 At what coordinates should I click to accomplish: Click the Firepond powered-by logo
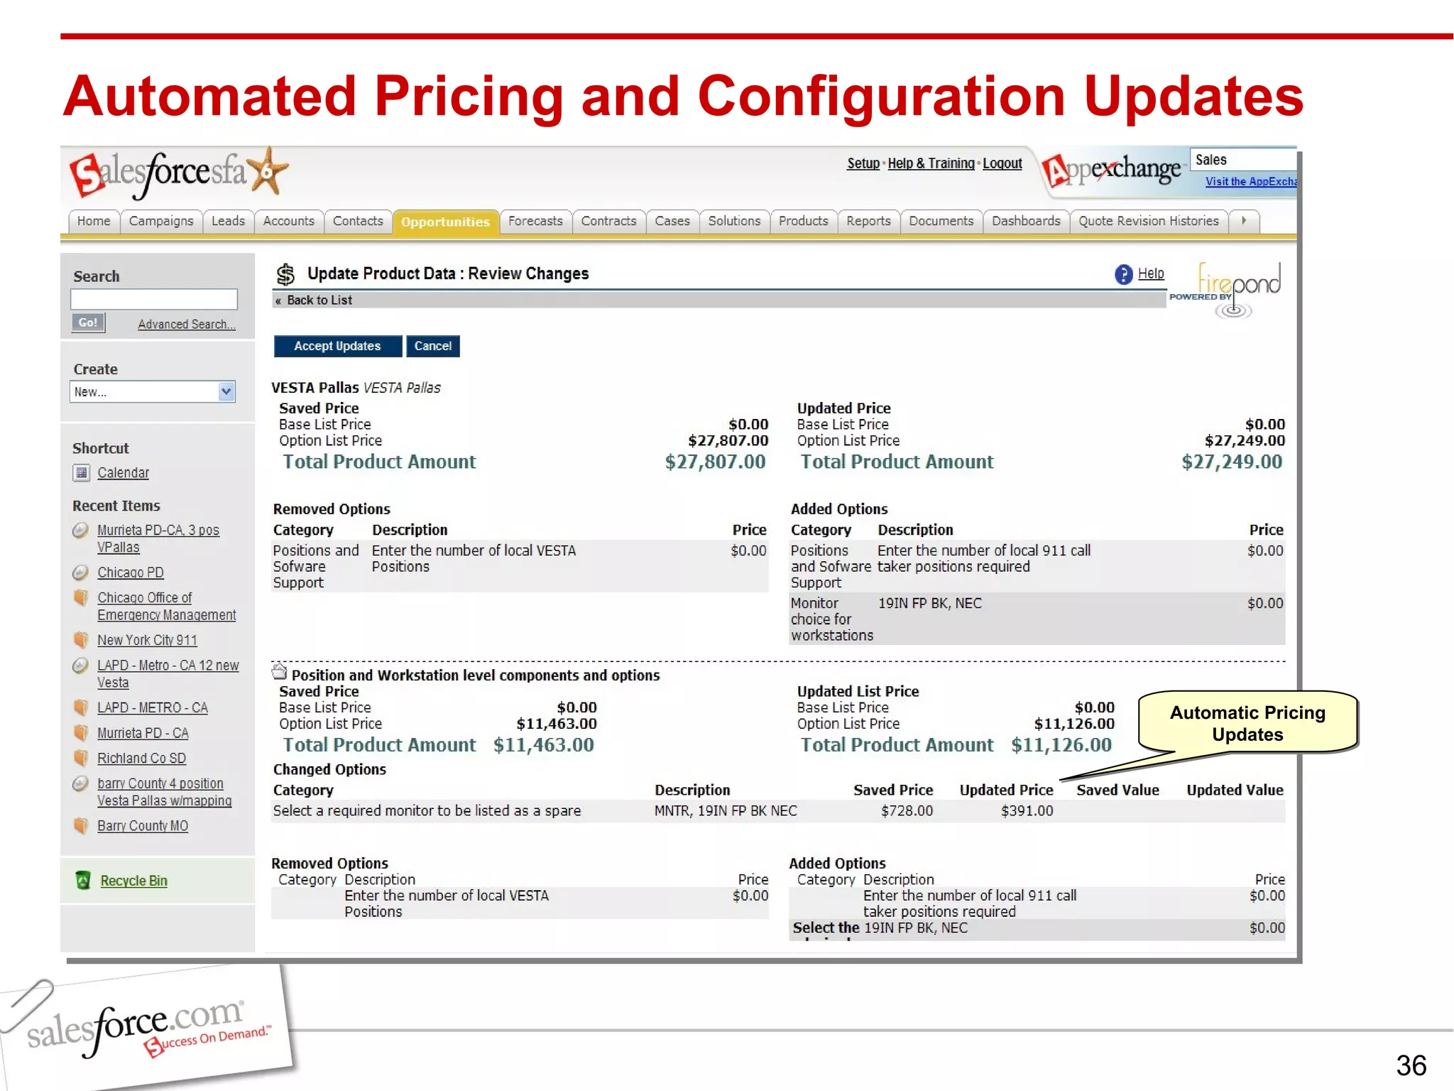point(1226,290)
